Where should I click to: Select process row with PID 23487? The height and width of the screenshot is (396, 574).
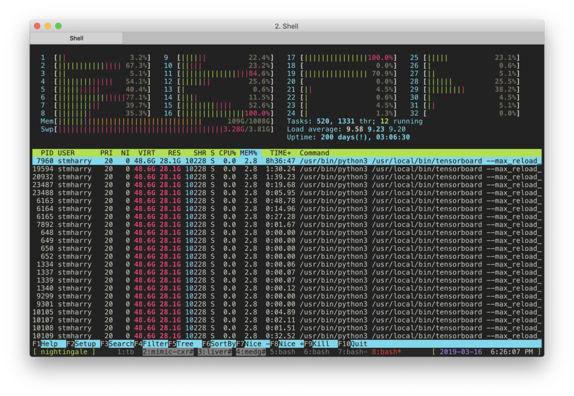pos(286,185)
